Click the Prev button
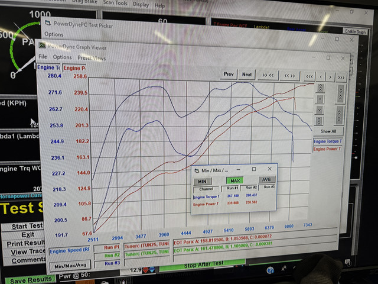 tap(229, 74)
